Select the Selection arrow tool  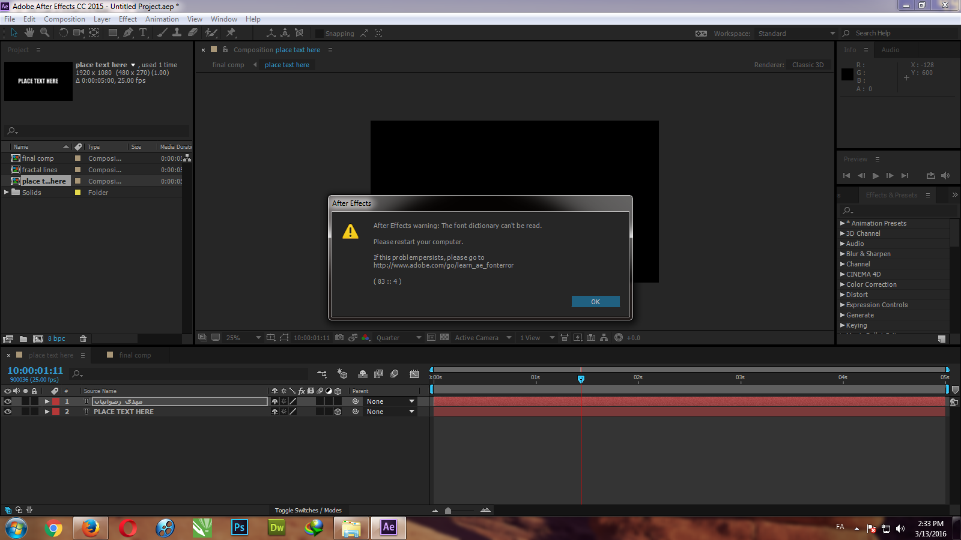point(14,33)
